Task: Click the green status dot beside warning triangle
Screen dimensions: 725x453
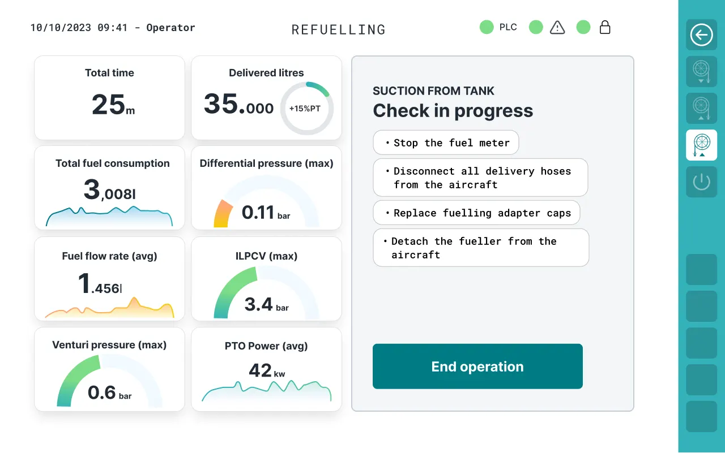Action: (x=536, y=27)
